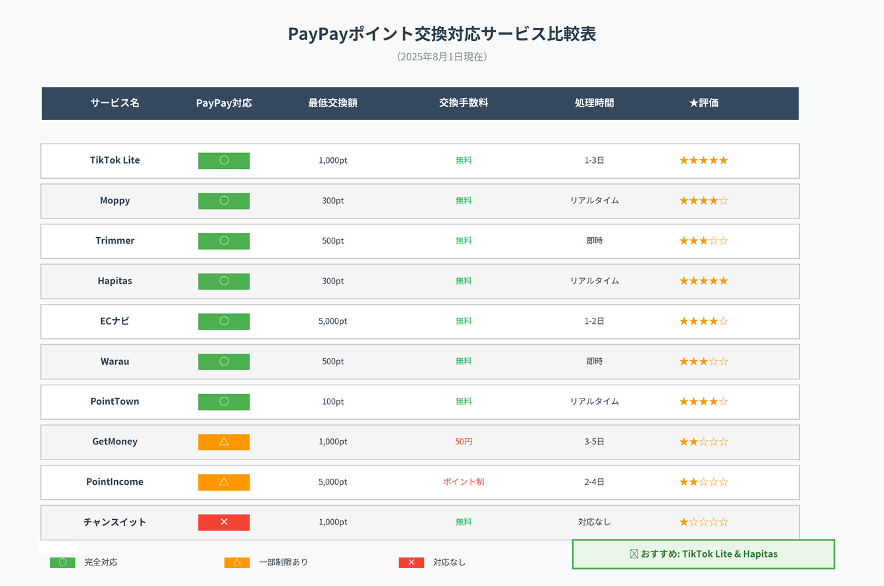Click the 3-5日 processing time for GetMoney
This screenshot has width=884, height=586.
click(595, 442)
